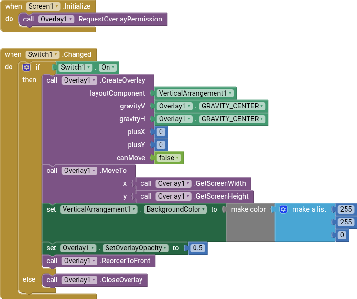This screenshot has height=299, width=357.
Task: Select the Overlay1.GetScreenWidth call block
Action: point(146,183)
